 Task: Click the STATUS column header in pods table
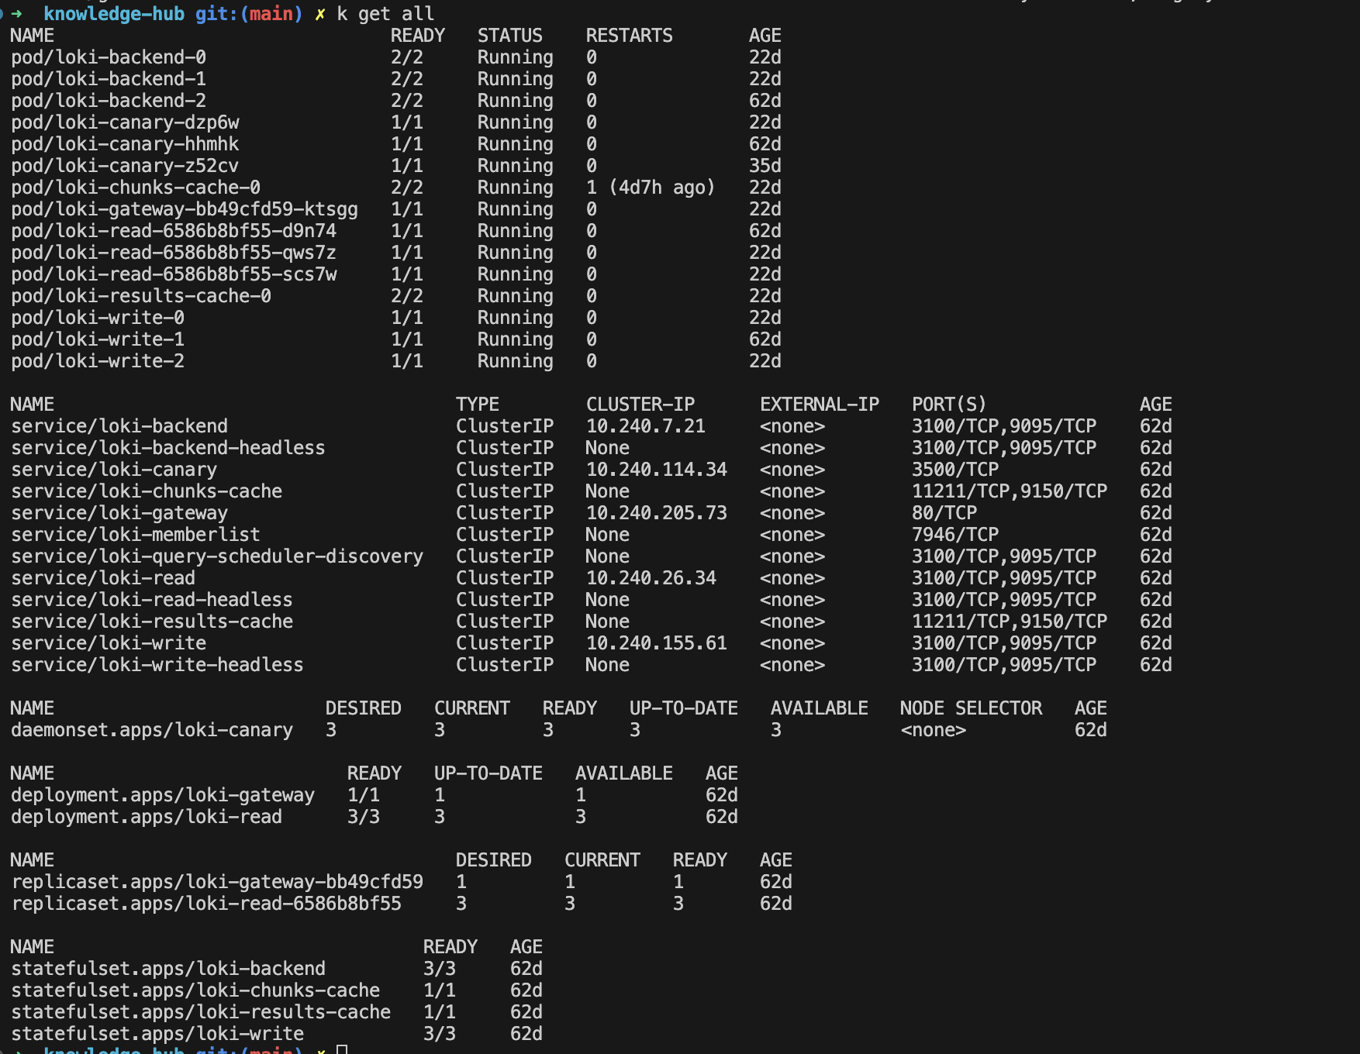509,36
